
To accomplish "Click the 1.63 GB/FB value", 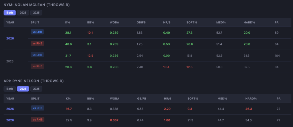I will [x=140, y=33].
